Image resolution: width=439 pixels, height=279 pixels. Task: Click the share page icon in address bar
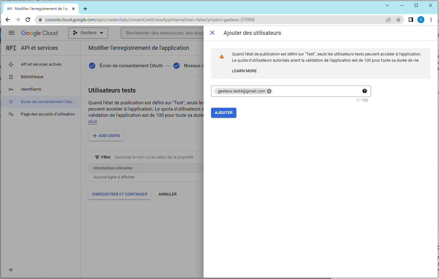coord(388,20)
